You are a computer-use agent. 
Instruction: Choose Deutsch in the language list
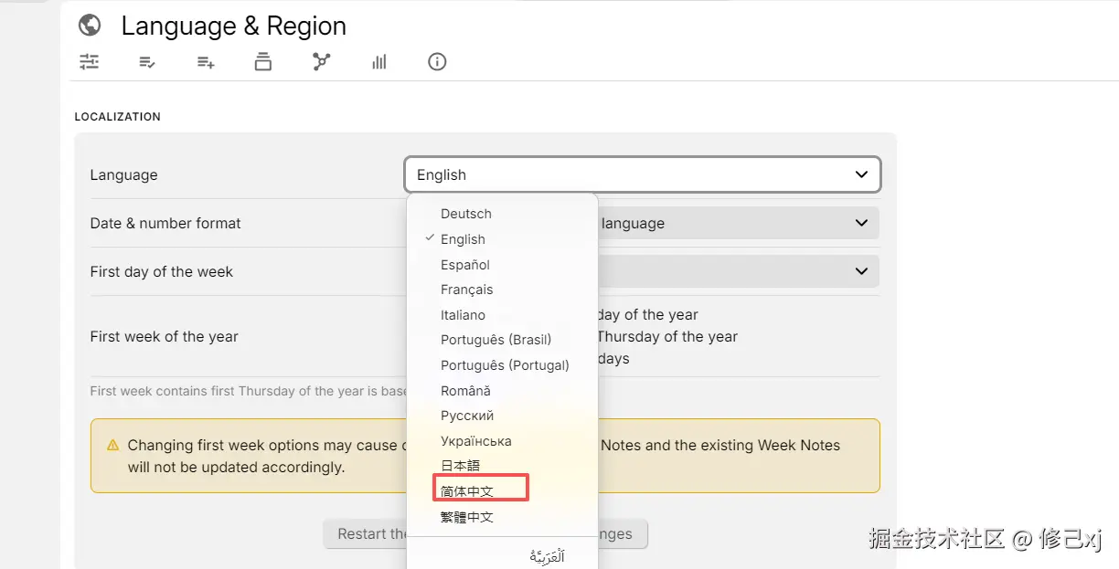466,214
